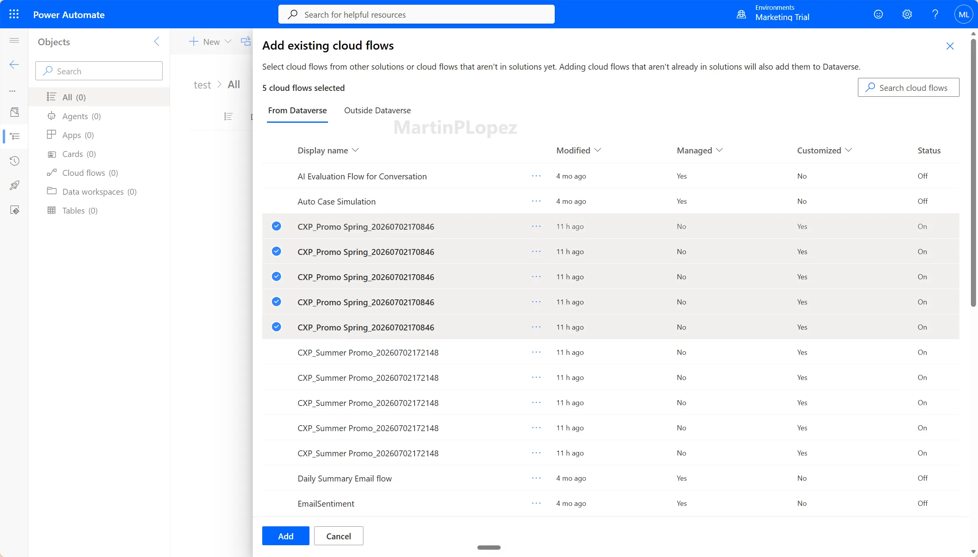Open ellipsis menu for Daily Summary Email flow
The height and width of the screenshot is (557, 978).
click(x=536, y=478)
